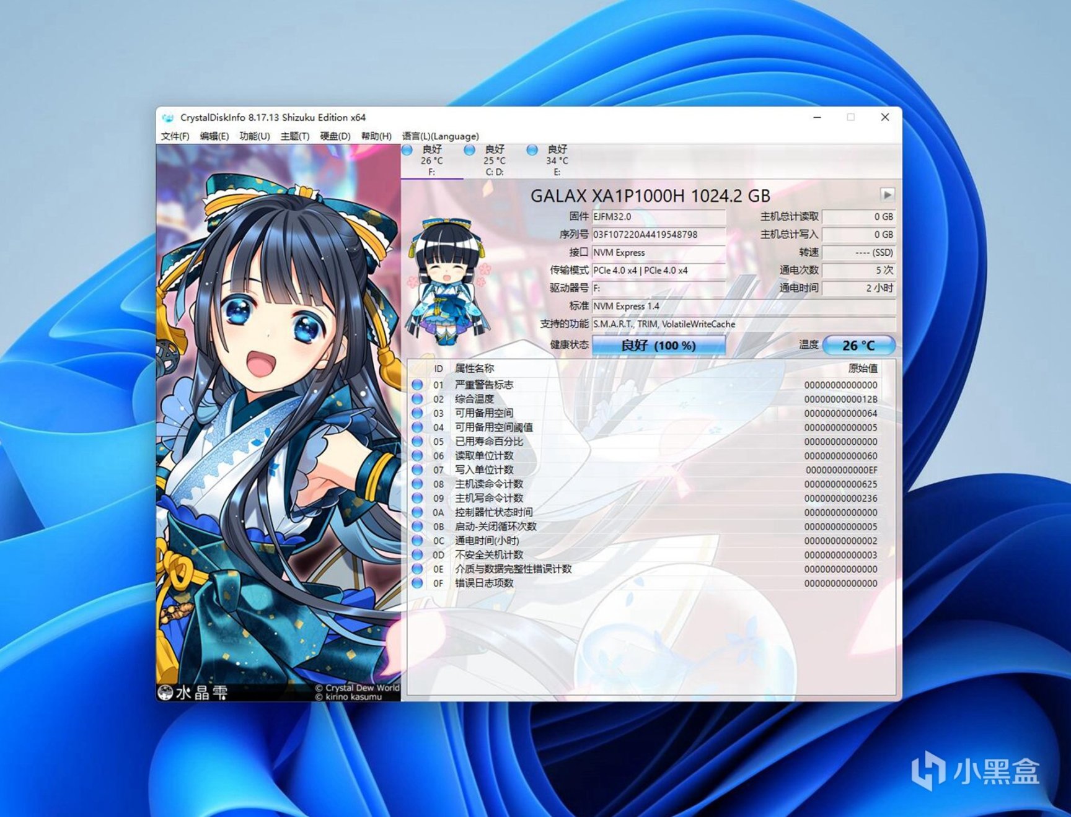The width and height of the screenshot is (1071, 817).
Task: Click the GALAX XA1P1000H 1024.2 GB title
Action: 650,196
